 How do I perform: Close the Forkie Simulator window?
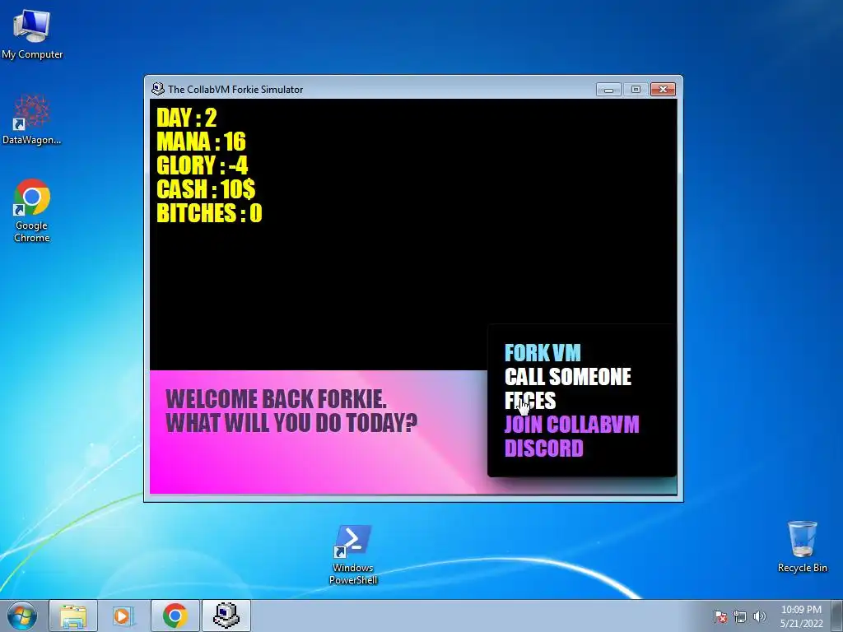(663, 89)
